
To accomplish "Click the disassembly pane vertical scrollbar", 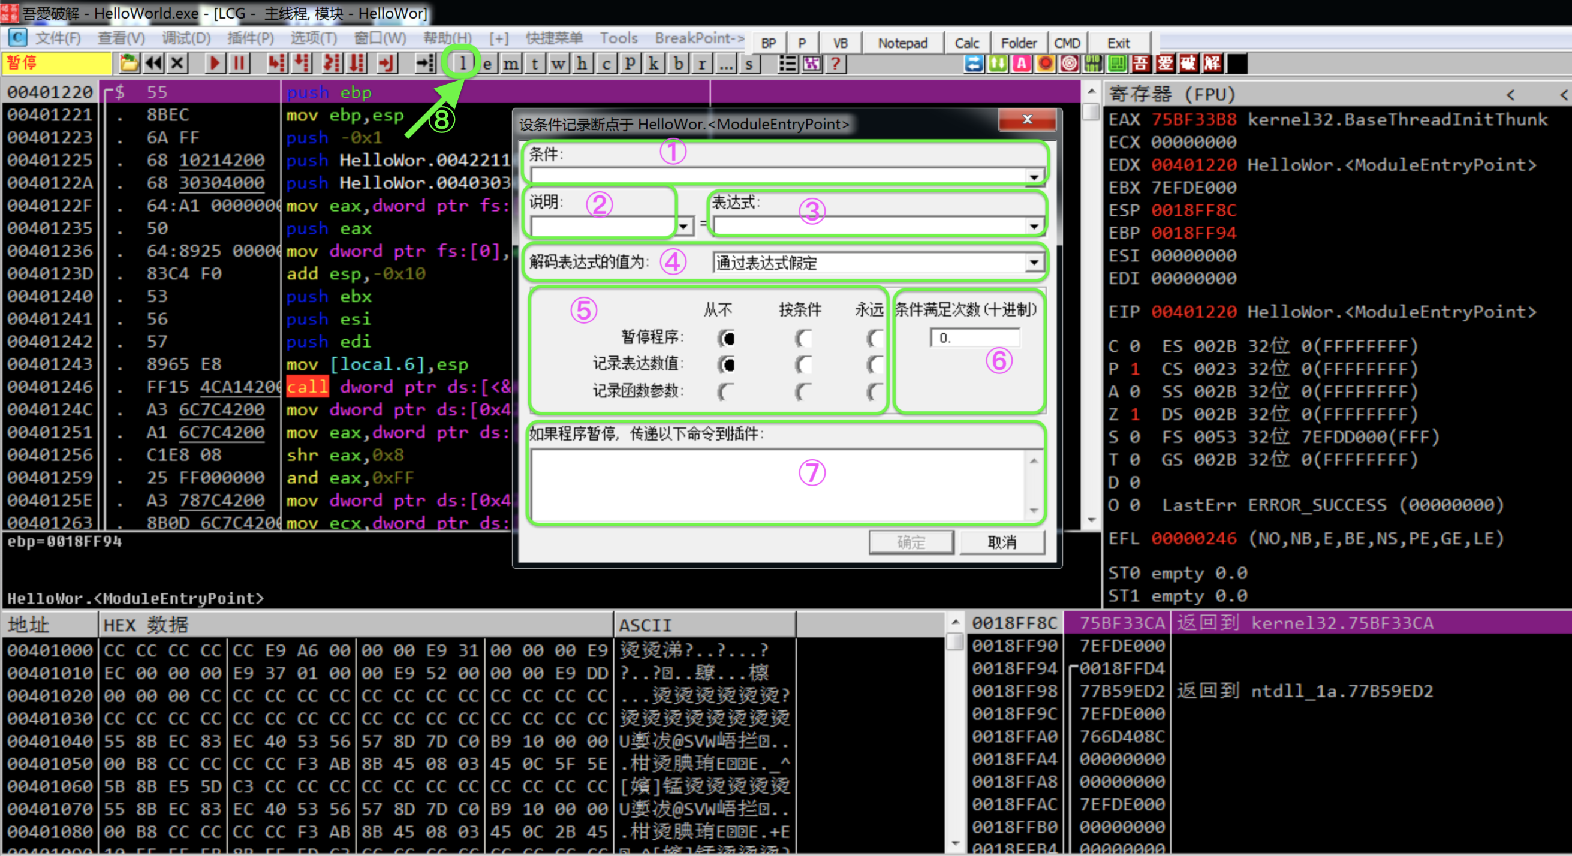I will click(x=1091, y=305).
